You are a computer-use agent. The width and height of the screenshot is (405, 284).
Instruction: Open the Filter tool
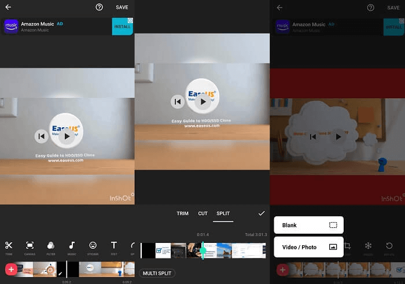(x=50, y=246)
